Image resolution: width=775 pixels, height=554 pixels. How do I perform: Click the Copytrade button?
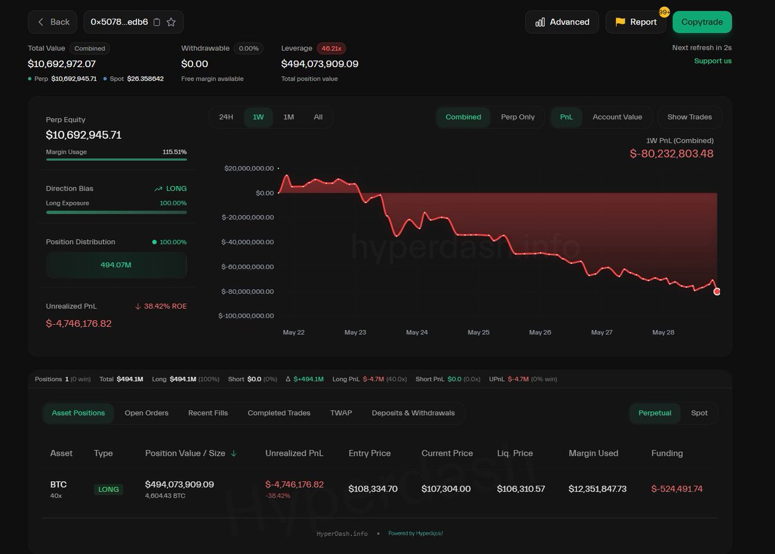[x=702, y=22]
